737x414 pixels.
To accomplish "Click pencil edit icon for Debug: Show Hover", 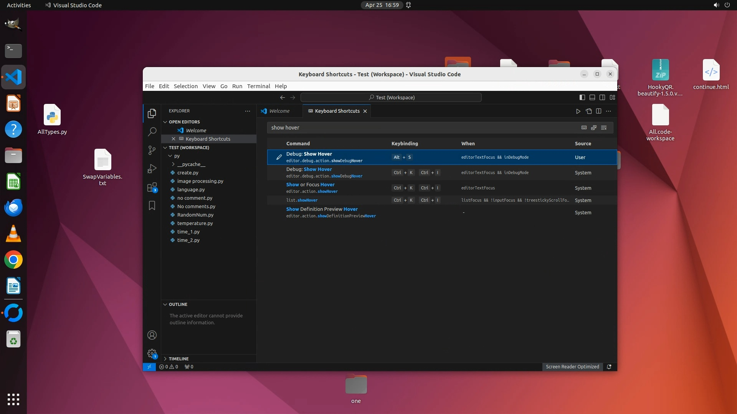I will [x=279, y=157].
